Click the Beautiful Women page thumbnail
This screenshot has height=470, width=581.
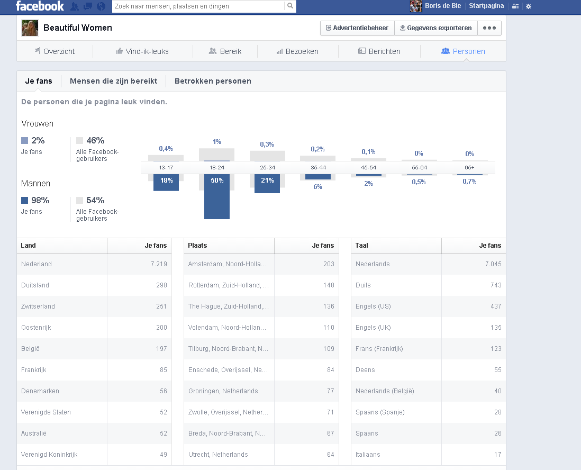pyautogui.click(x=30, y=28)
